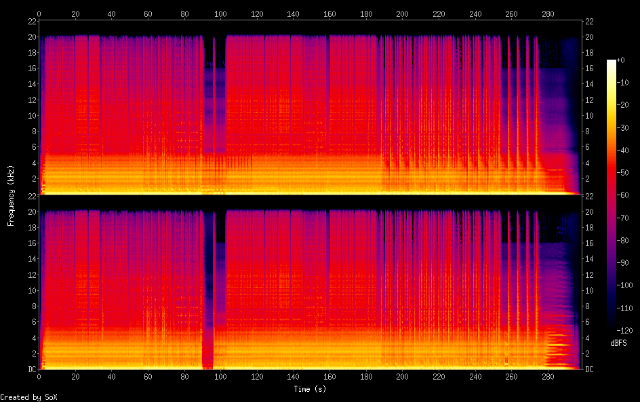Click the "-10" color scale label
The height and width of the screenshot is (402, 640).
point(622,83)
